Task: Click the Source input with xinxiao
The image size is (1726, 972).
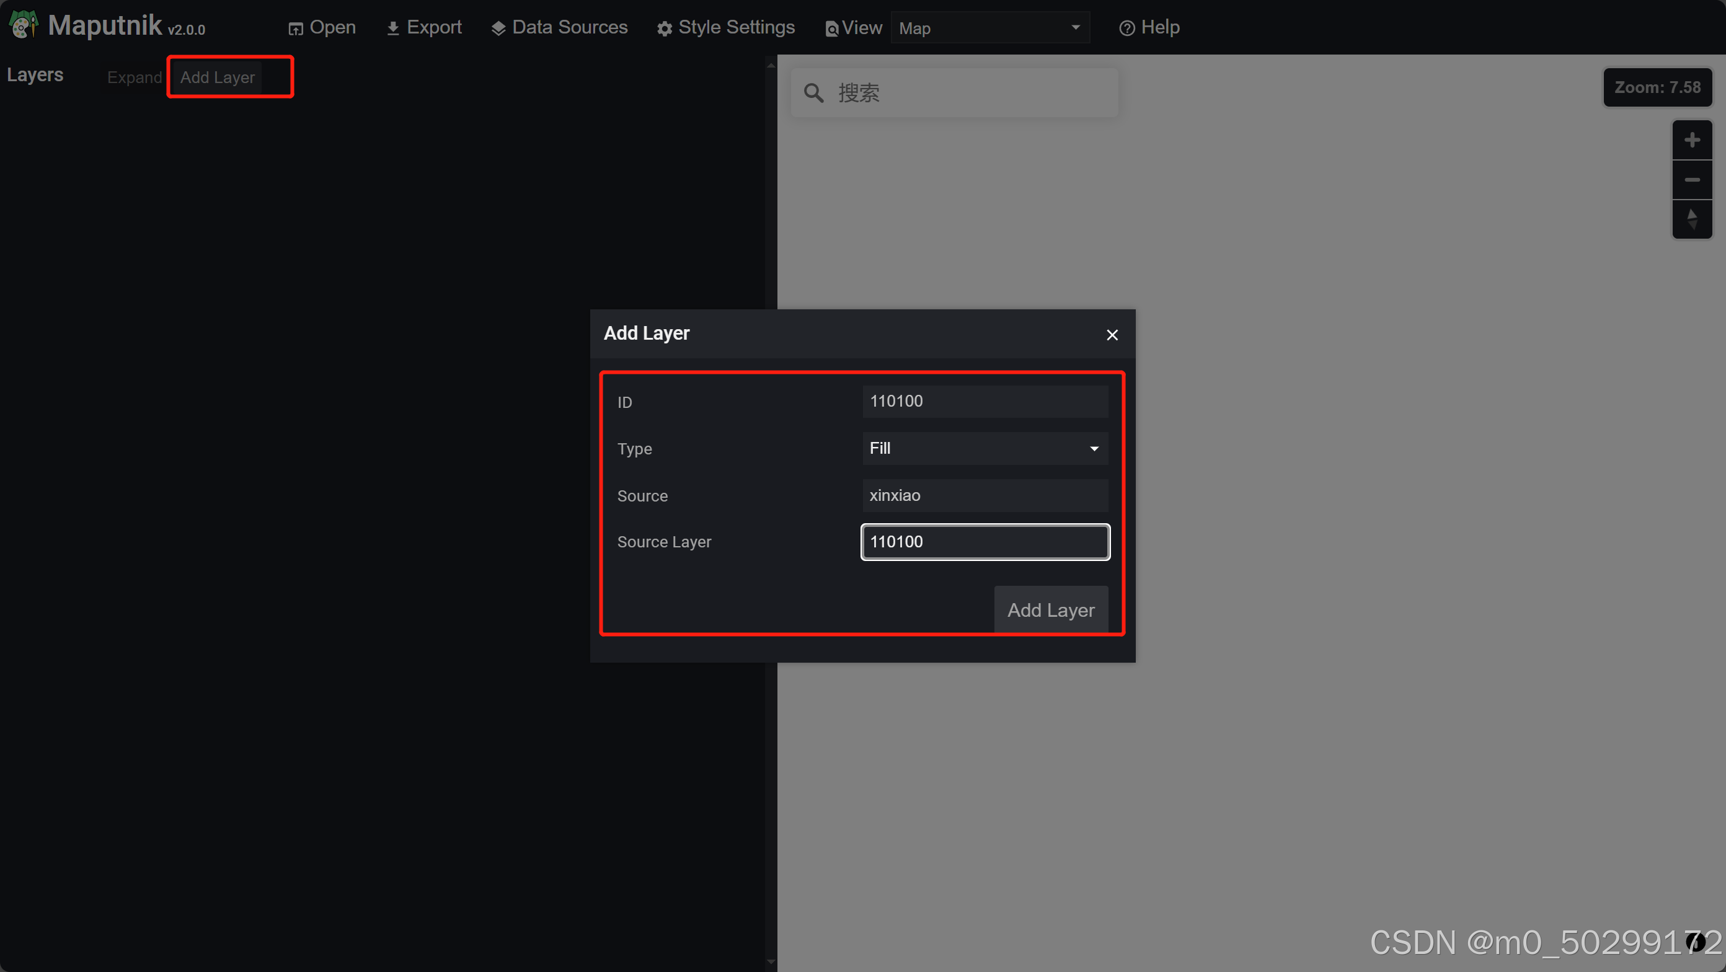Action: [985, 495]
